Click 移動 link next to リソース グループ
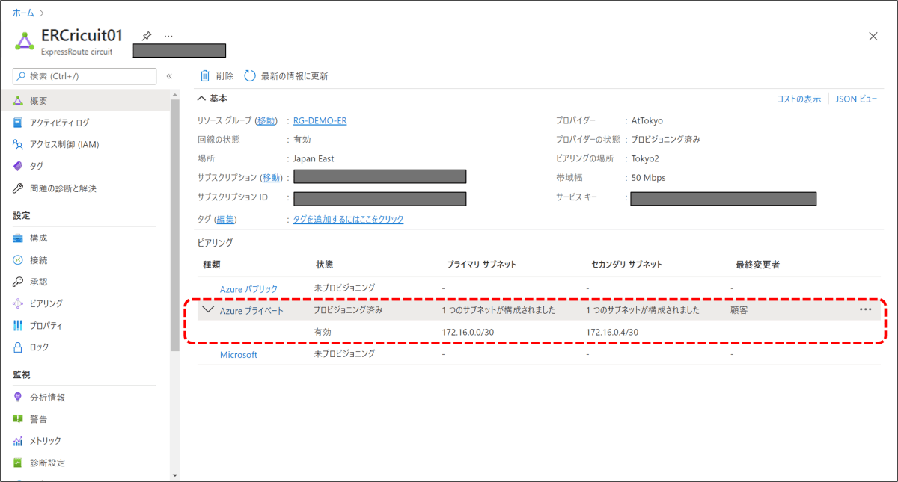This screenshot has height=482, width=898. [266, 120]
